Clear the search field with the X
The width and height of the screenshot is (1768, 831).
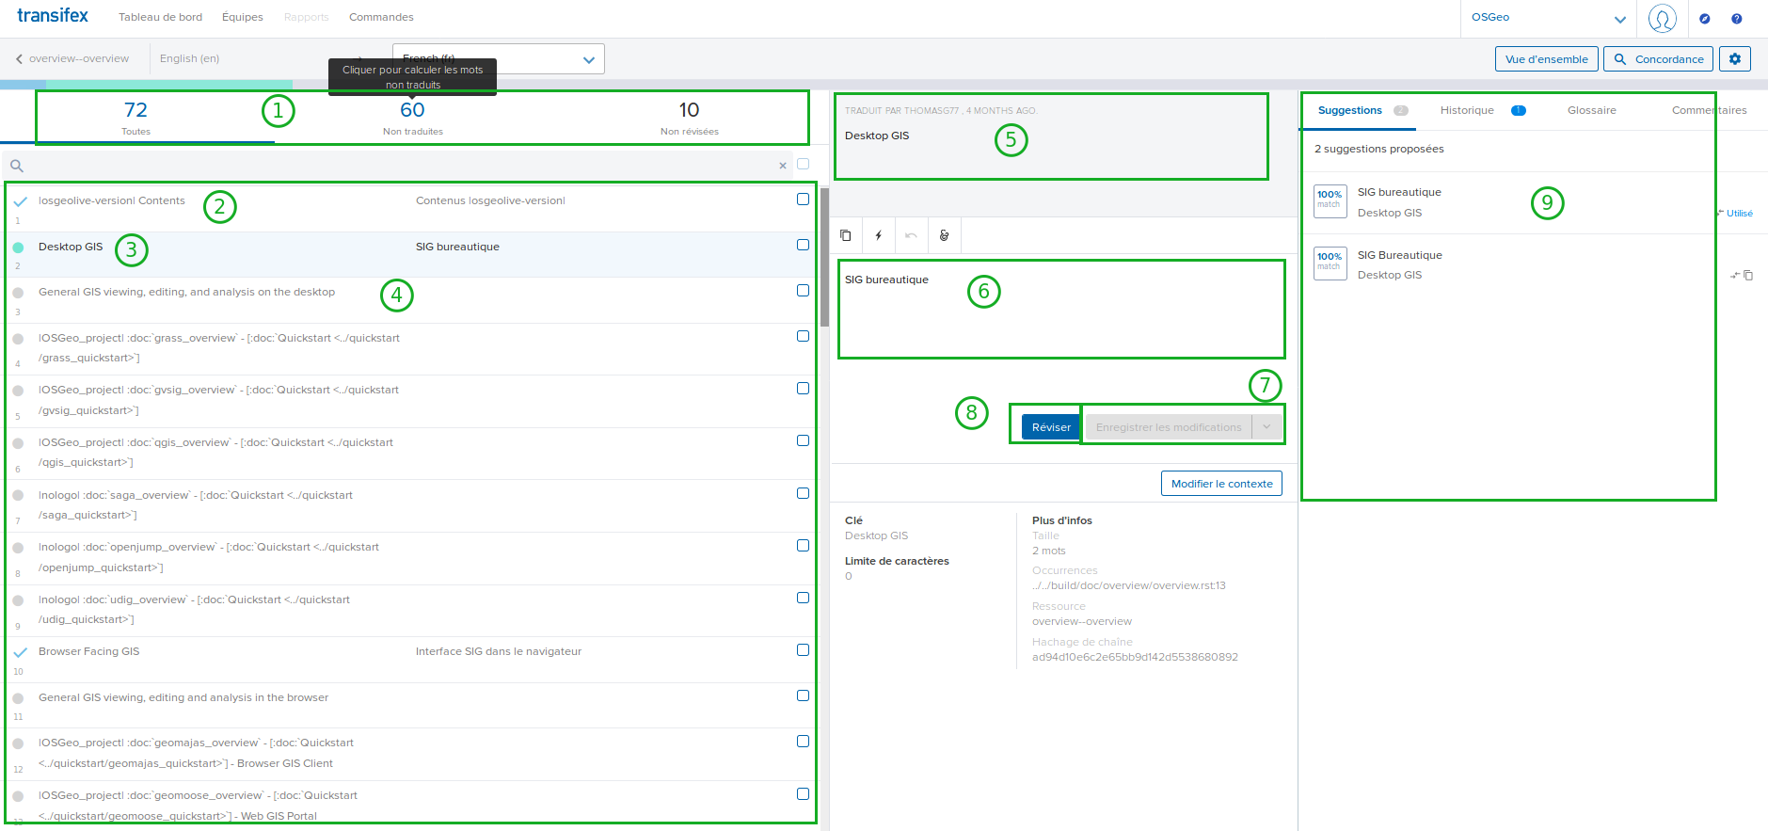[x=783, y=166]
